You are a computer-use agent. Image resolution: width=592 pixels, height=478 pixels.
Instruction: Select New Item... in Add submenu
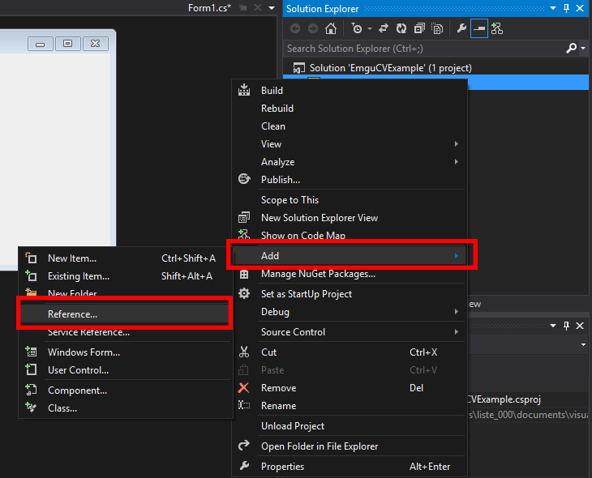tap(126, 258)
